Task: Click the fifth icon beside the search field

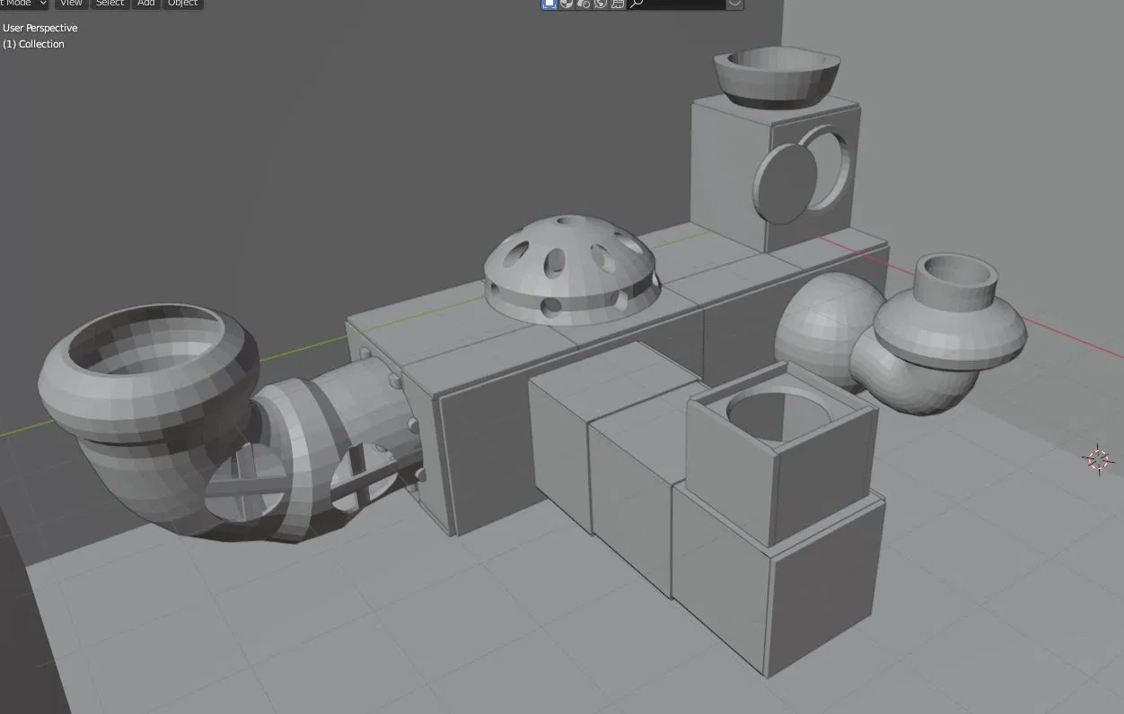Action: [618, 4]
